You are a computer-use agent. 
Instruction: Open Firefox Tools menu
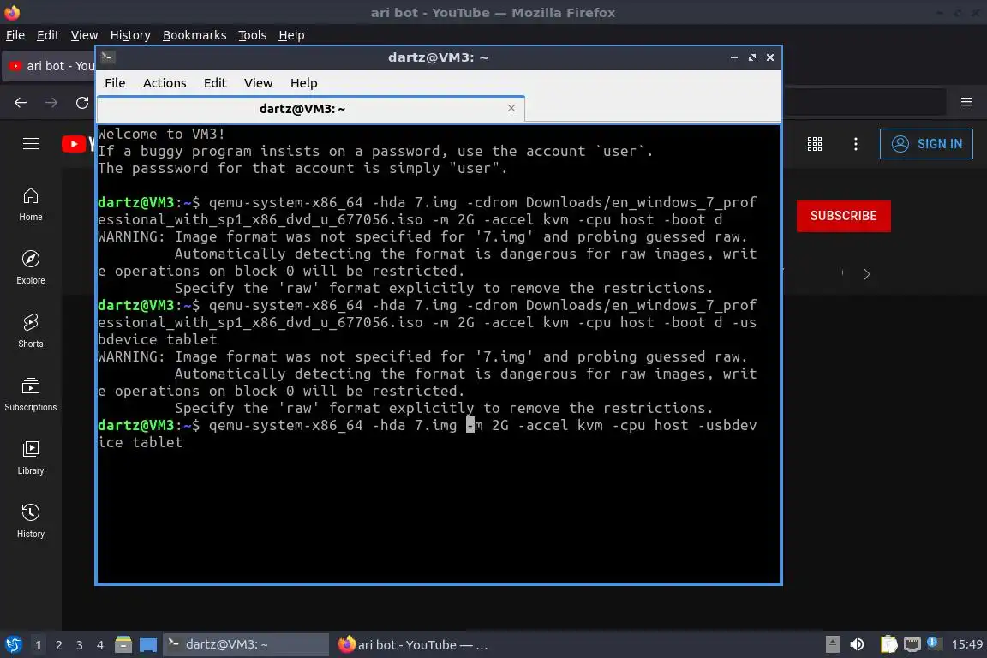click(253, 35)
